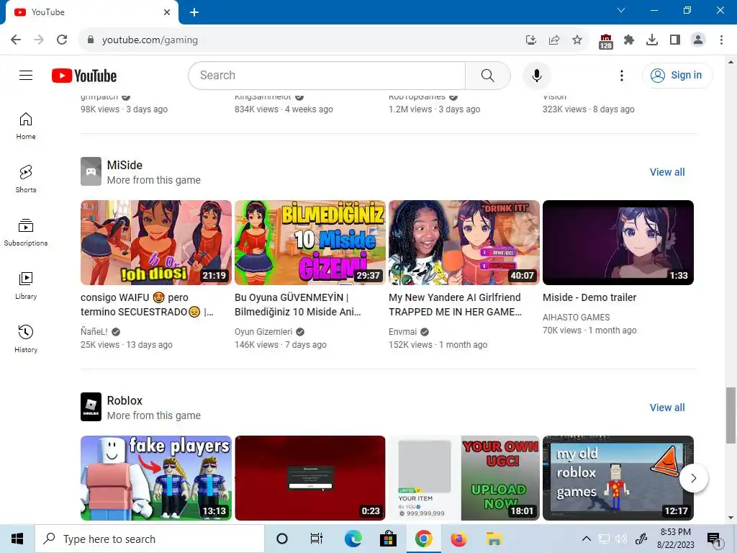Play the 0:23 red Roblox thumbnail
Viewport: 737px width, 553px height.
[x=310, y=478]
